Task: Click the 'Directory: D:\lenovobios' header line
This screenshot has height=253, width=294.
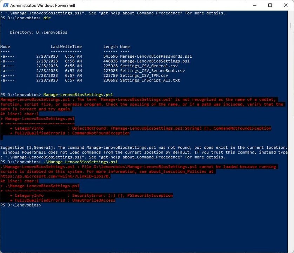Action: coord(38,32)
